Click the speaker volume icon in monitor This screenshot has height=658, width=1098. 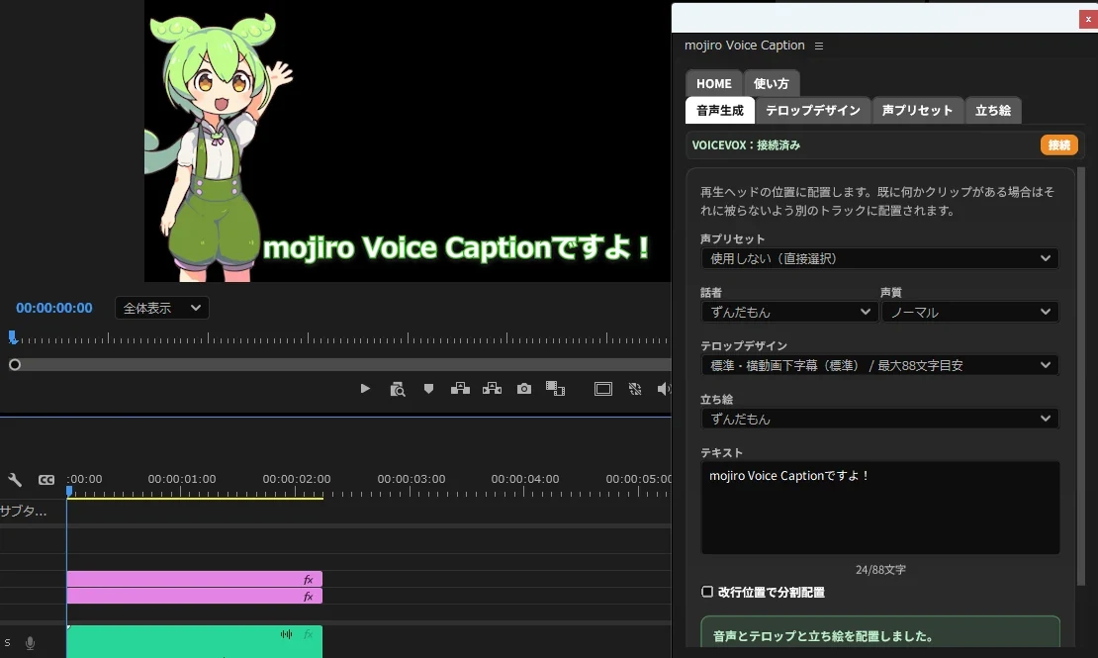click(664, 389)
